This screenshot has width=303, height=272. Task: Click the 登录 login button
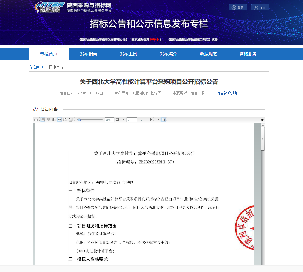(x=238, y=8)
